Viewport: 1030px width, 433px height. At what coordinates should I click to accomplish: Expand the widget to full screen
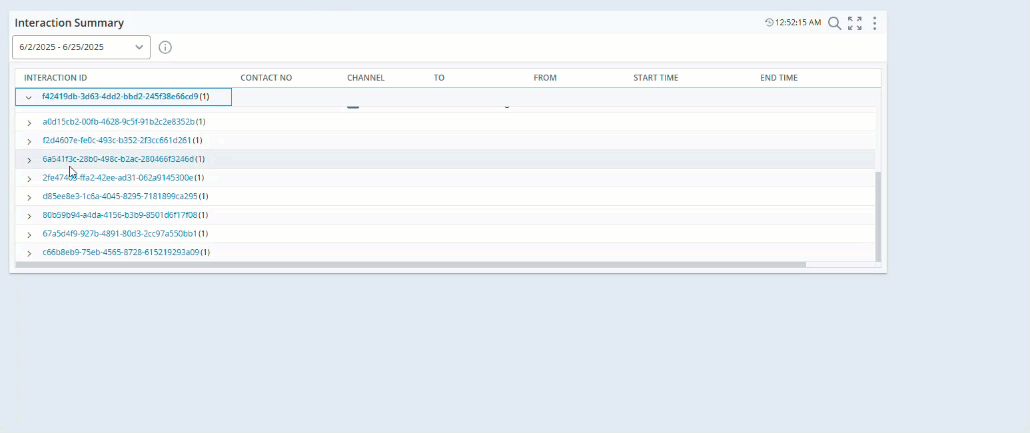coord(855,23)
